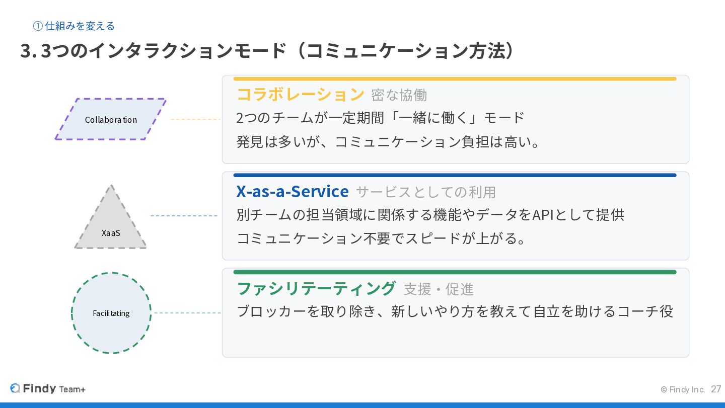
Task: Select the サービスとしての利用 subtitle text
Action: [x=426, y=192]
